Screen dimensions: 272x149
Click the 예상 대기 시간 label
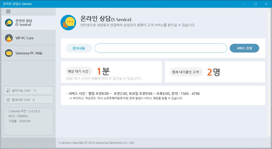click(79, 71)
